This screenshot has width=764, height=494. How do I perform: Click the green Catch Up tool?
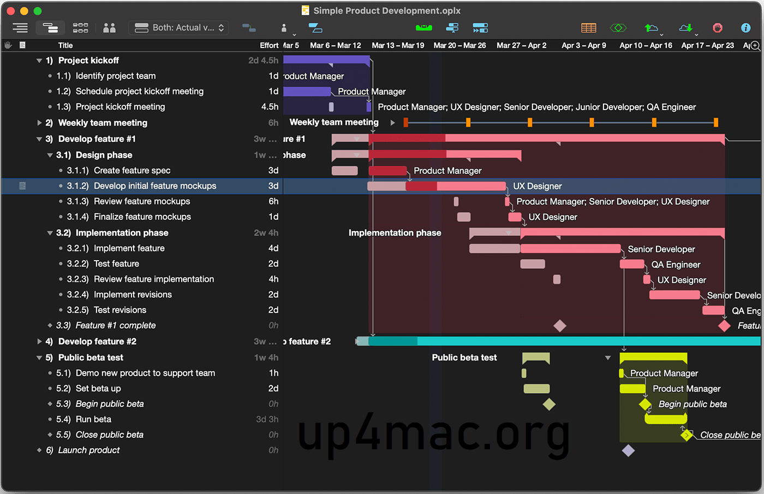coord(424,27)
